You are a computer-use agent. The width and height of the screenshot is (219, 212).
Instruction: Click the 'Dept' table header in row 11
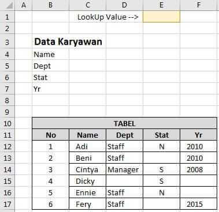pos(124,135)
